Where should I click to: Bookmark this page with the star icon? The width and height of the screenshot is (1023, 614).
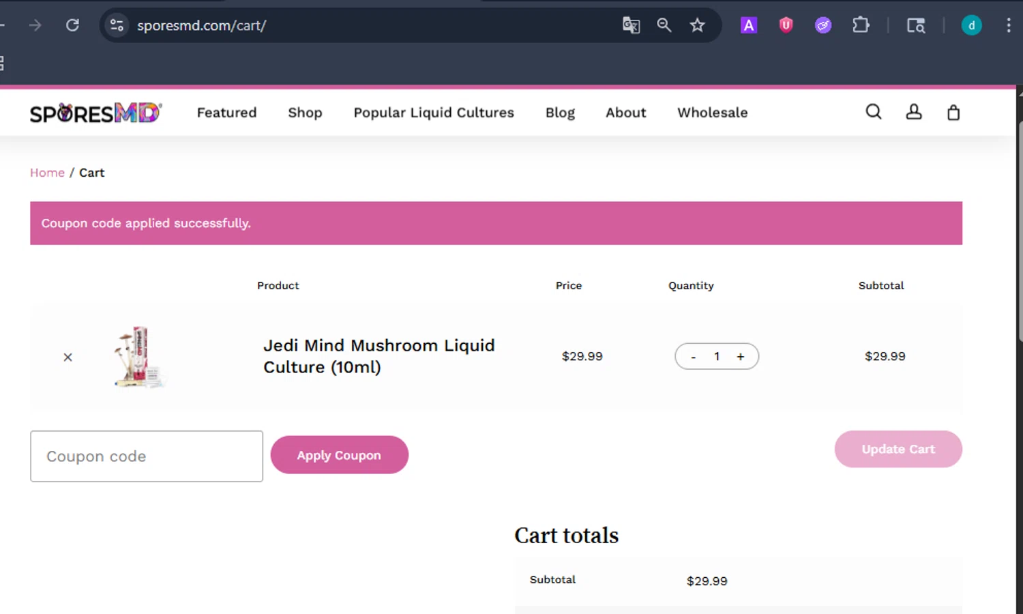(697, 25)
